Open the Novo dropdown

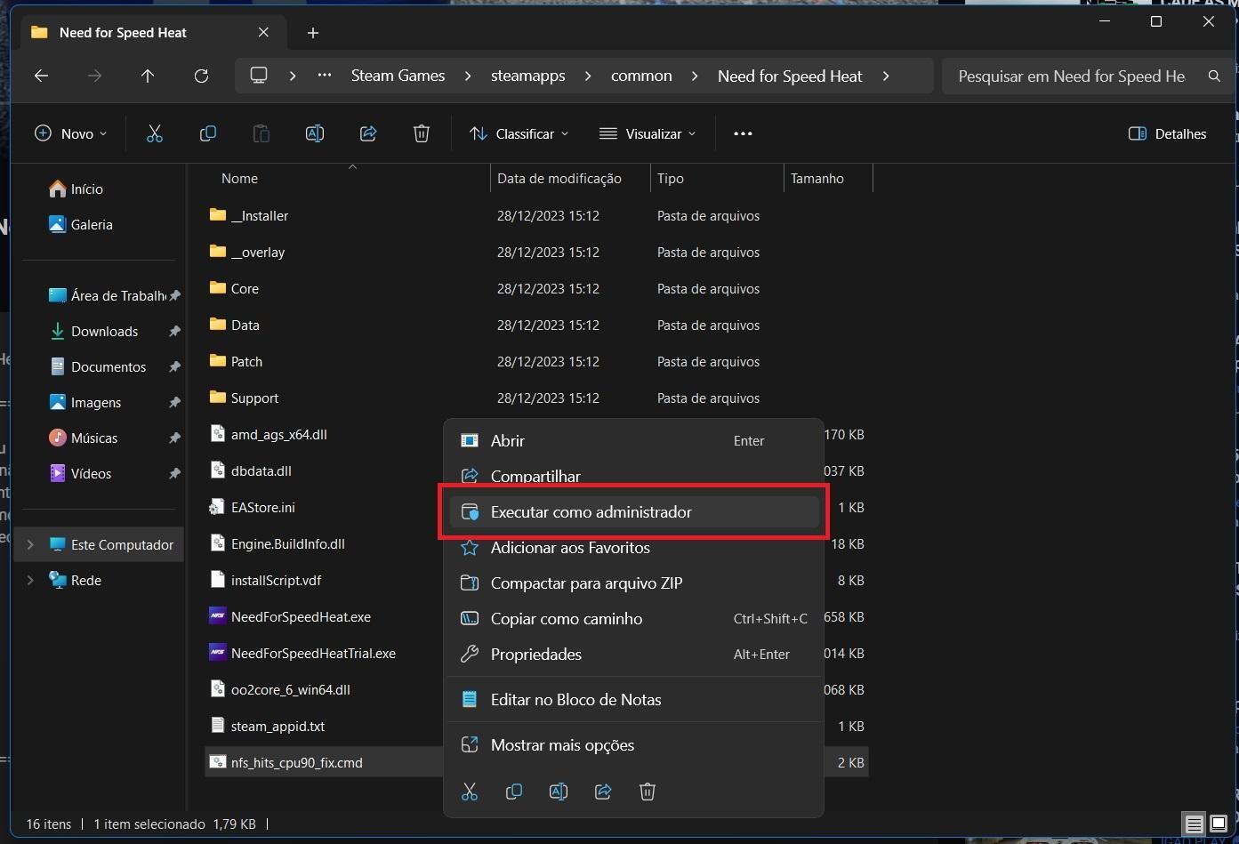(70, 133)
